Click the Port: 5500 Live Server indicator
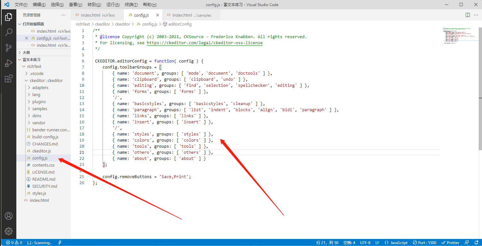Screen dimensions: 482x246 tap(424, 242)
